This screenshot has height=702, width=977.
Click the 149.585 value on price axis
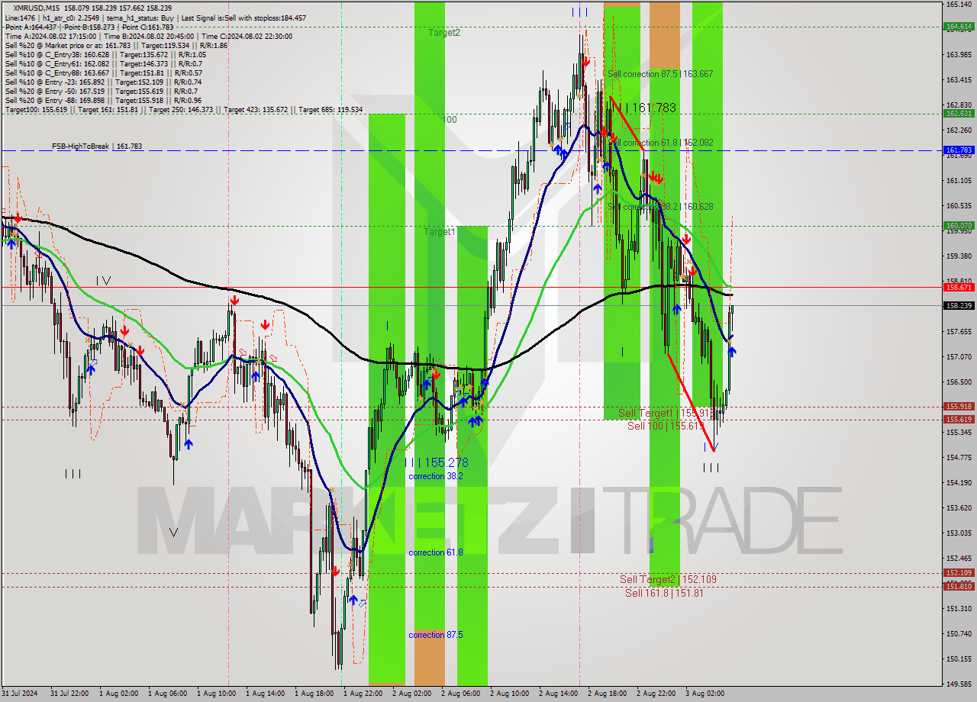[959, 684]
